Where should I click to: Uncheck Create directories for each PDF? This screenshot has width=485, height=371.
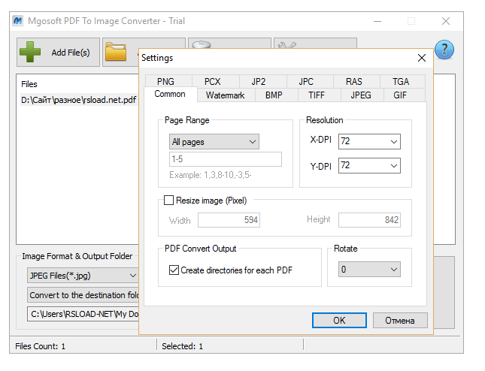(174, 270)
